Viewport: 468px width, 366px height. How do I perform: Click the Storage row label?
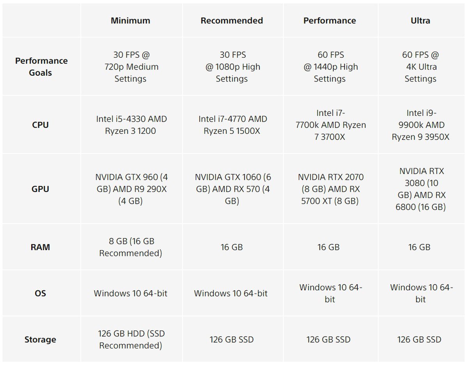pos(41,339)
